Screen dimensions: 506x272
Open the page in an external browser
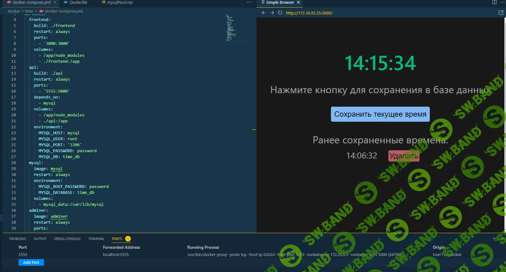tap(501, 13)
